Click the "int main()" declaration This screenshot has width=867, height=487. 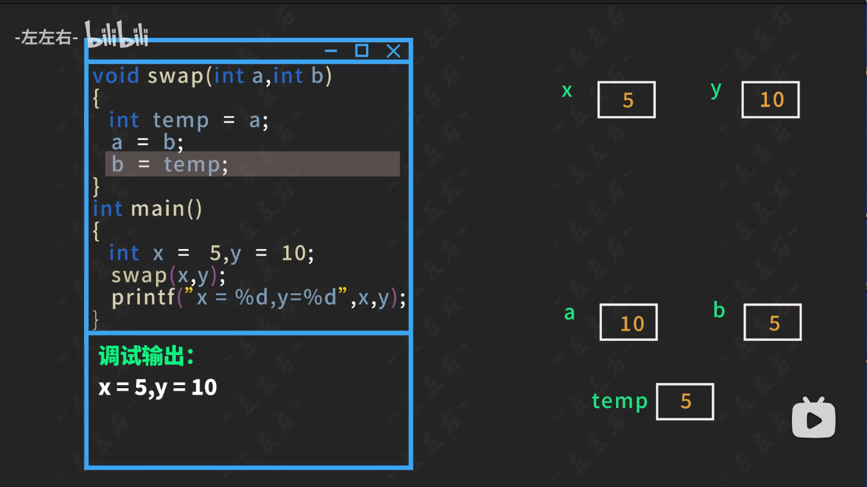(148, 209)
